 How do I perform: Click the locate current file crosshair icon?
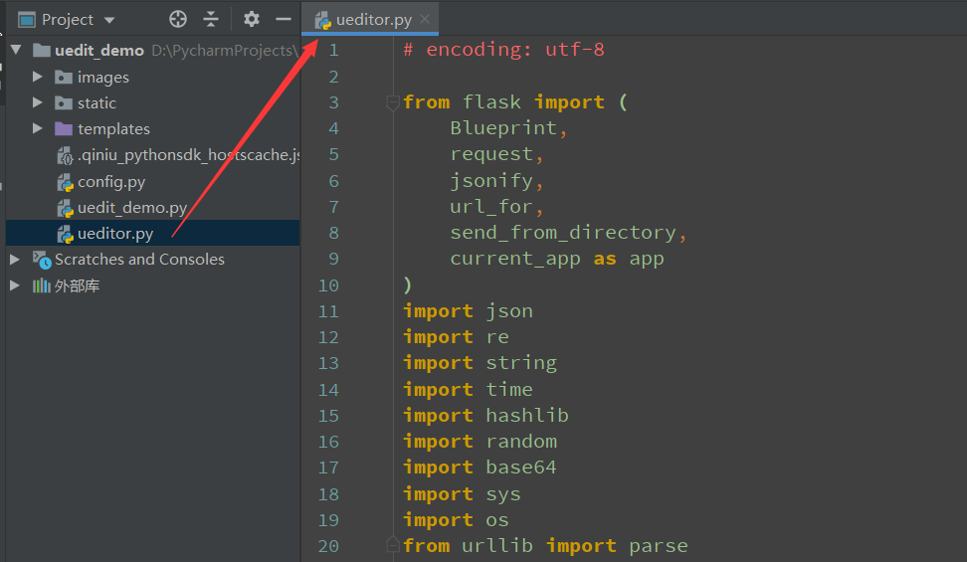(178, 19)
